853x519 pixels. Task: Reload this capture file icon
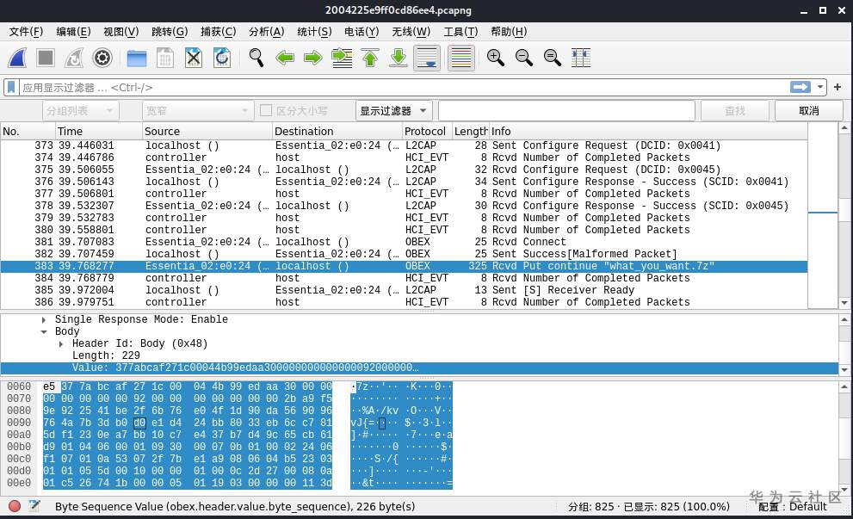(x=222, y=58)
